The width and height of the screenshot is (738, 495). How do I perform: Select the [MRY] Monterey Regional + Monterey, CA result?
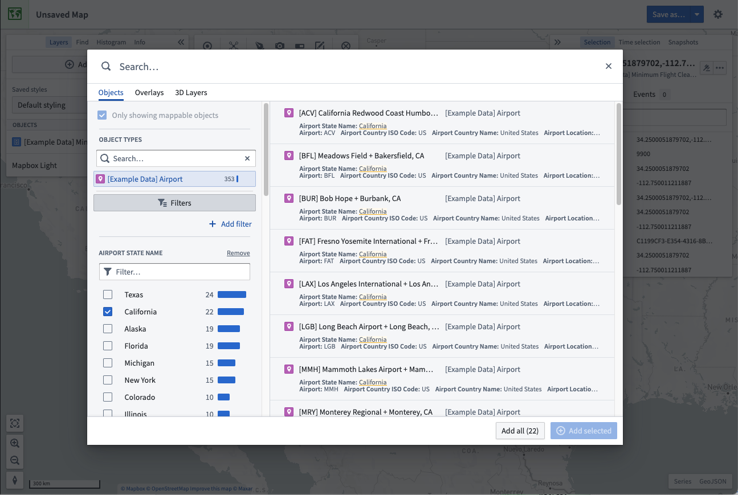[x=442, y=409]
